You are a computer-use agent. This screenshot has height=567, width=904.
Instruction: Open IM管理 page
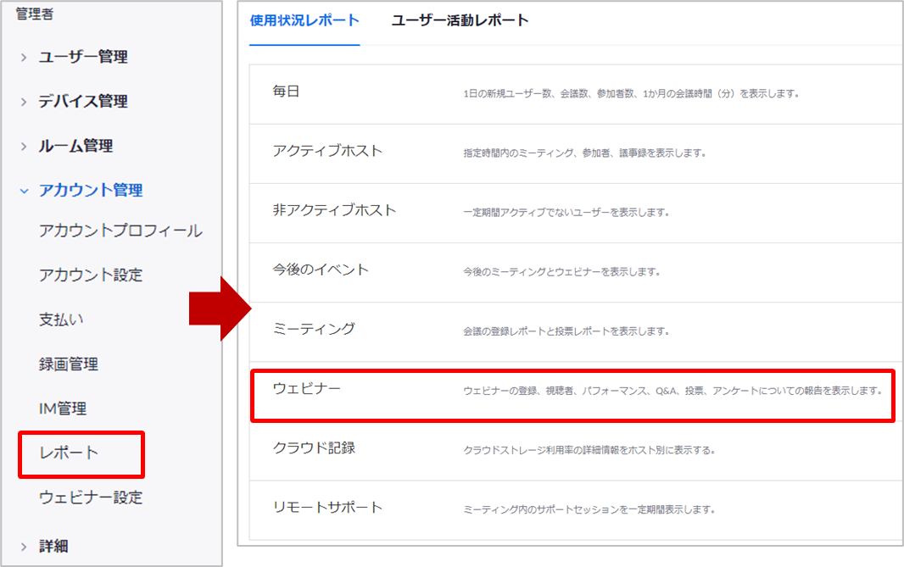coord(63,409)
